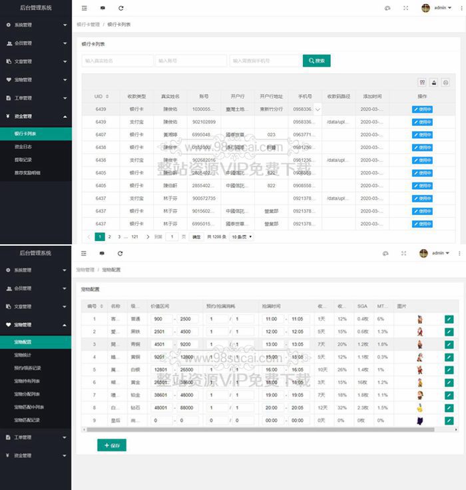Expand the cell arrow in first row 手机号
This screenshot has width=466, height=490.
click(318, 109)
